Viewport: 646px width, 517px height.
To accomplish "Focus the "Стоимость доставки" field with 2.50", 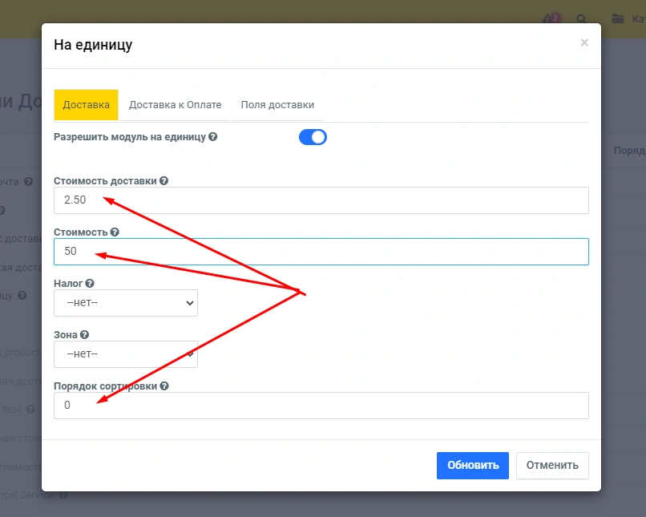I will [x=321, y=200].
